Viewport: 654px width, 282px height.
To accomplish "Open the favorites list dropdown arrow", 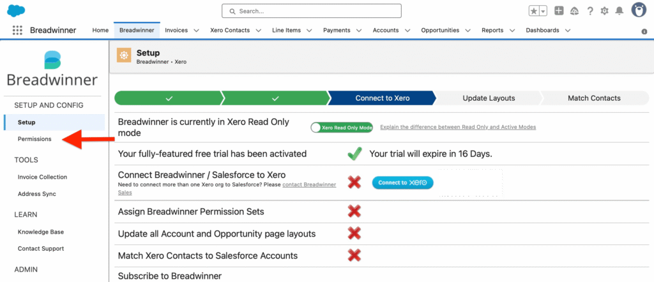I will [544, 11].
